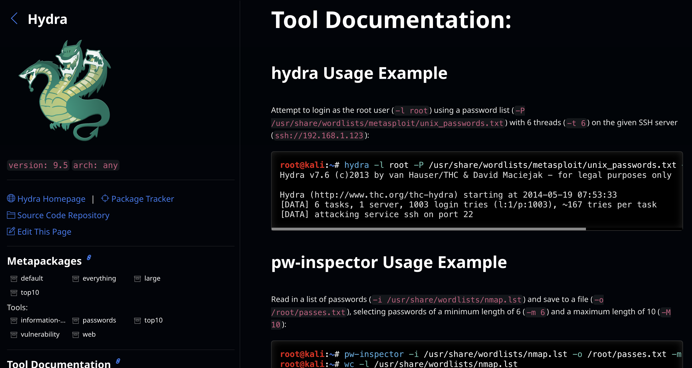Select the large metapackage
Viewport: 692px width, 368px height.
(152, 278)
